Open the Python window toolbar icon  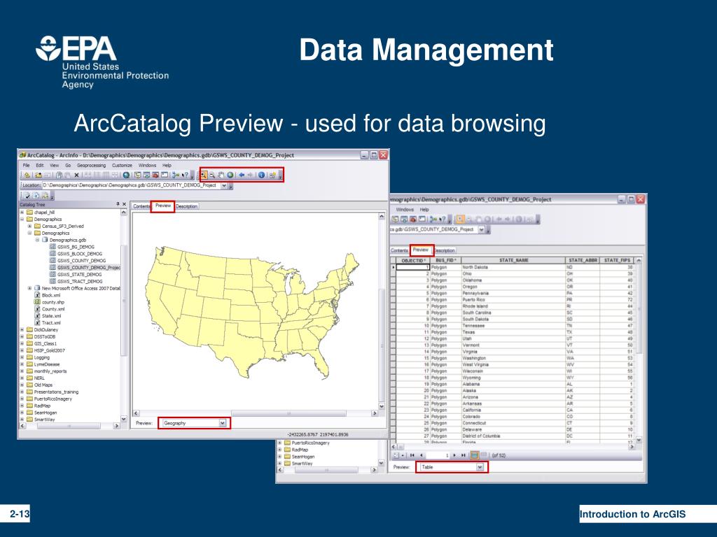[x=165, y=175]
